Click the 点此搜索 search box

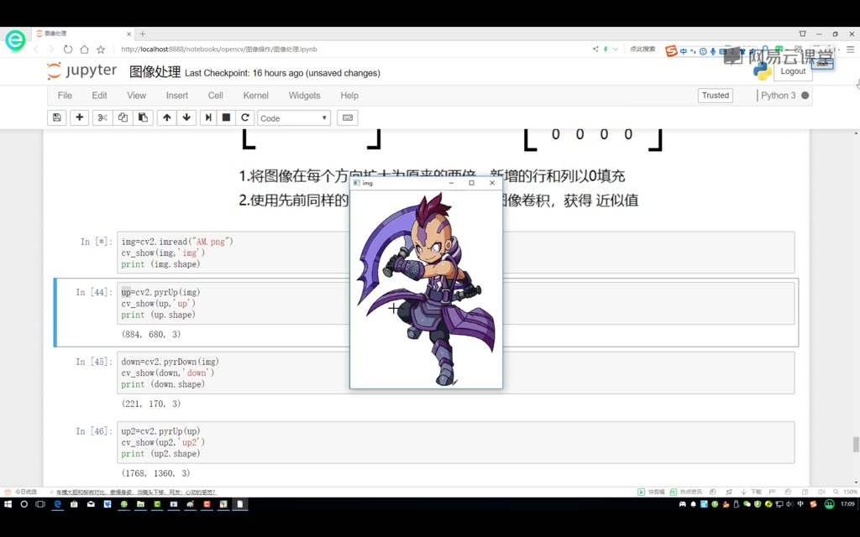click(x=642, y=50)
